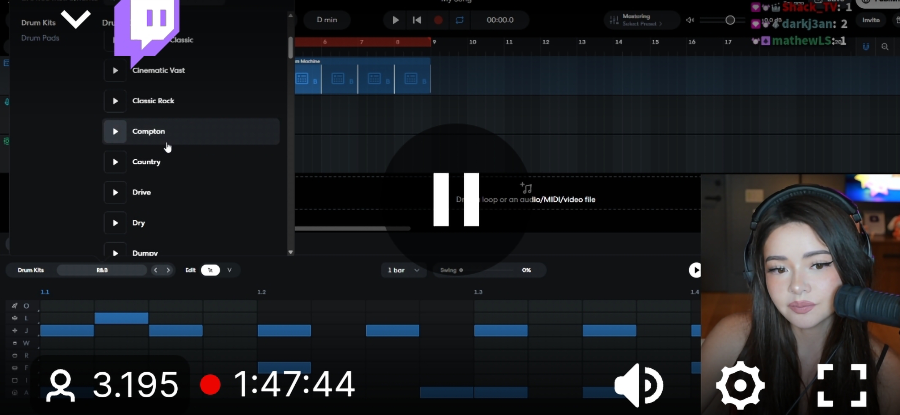
Task: Click the R row drum instrument icon
Action: pos(15,355)
